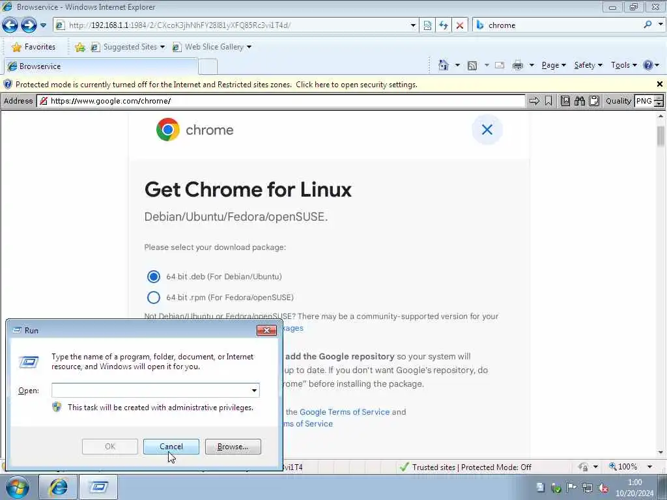Click the Browse... button in Run dialog
Screen dimensions: 667x500
click(233, 447)
